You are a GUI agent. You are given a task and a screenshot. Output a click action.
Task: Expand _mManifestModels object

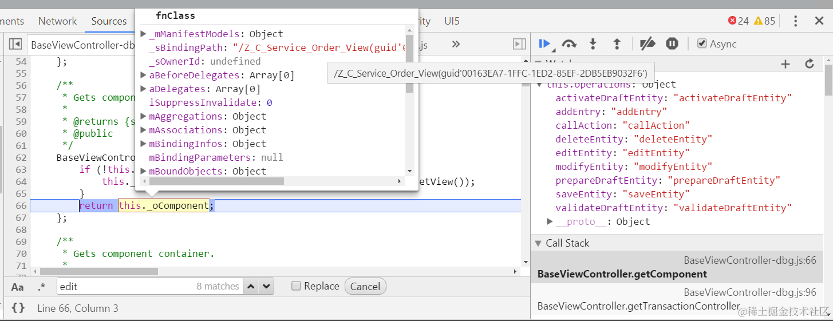pos(144,34)
